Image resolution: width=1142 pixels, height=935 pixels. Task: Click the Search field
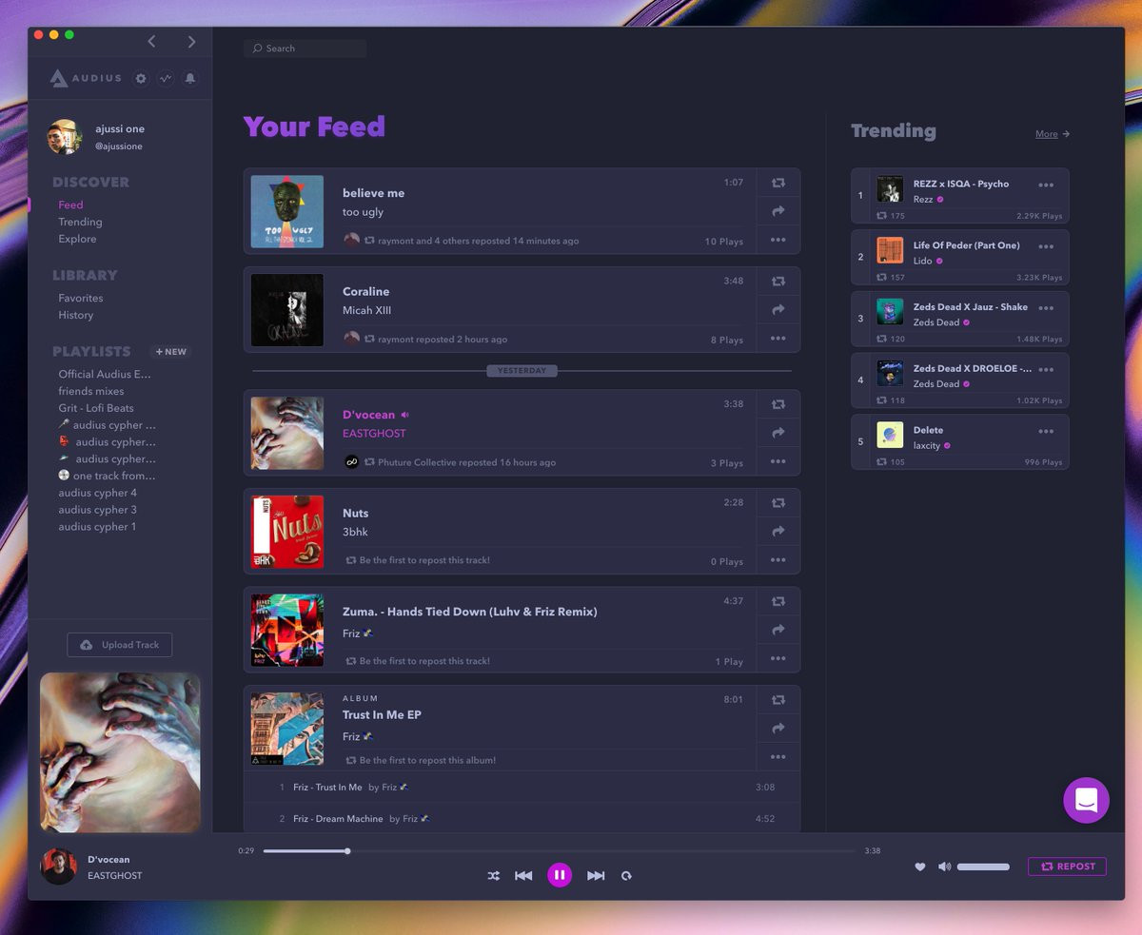tap(305, 49)
